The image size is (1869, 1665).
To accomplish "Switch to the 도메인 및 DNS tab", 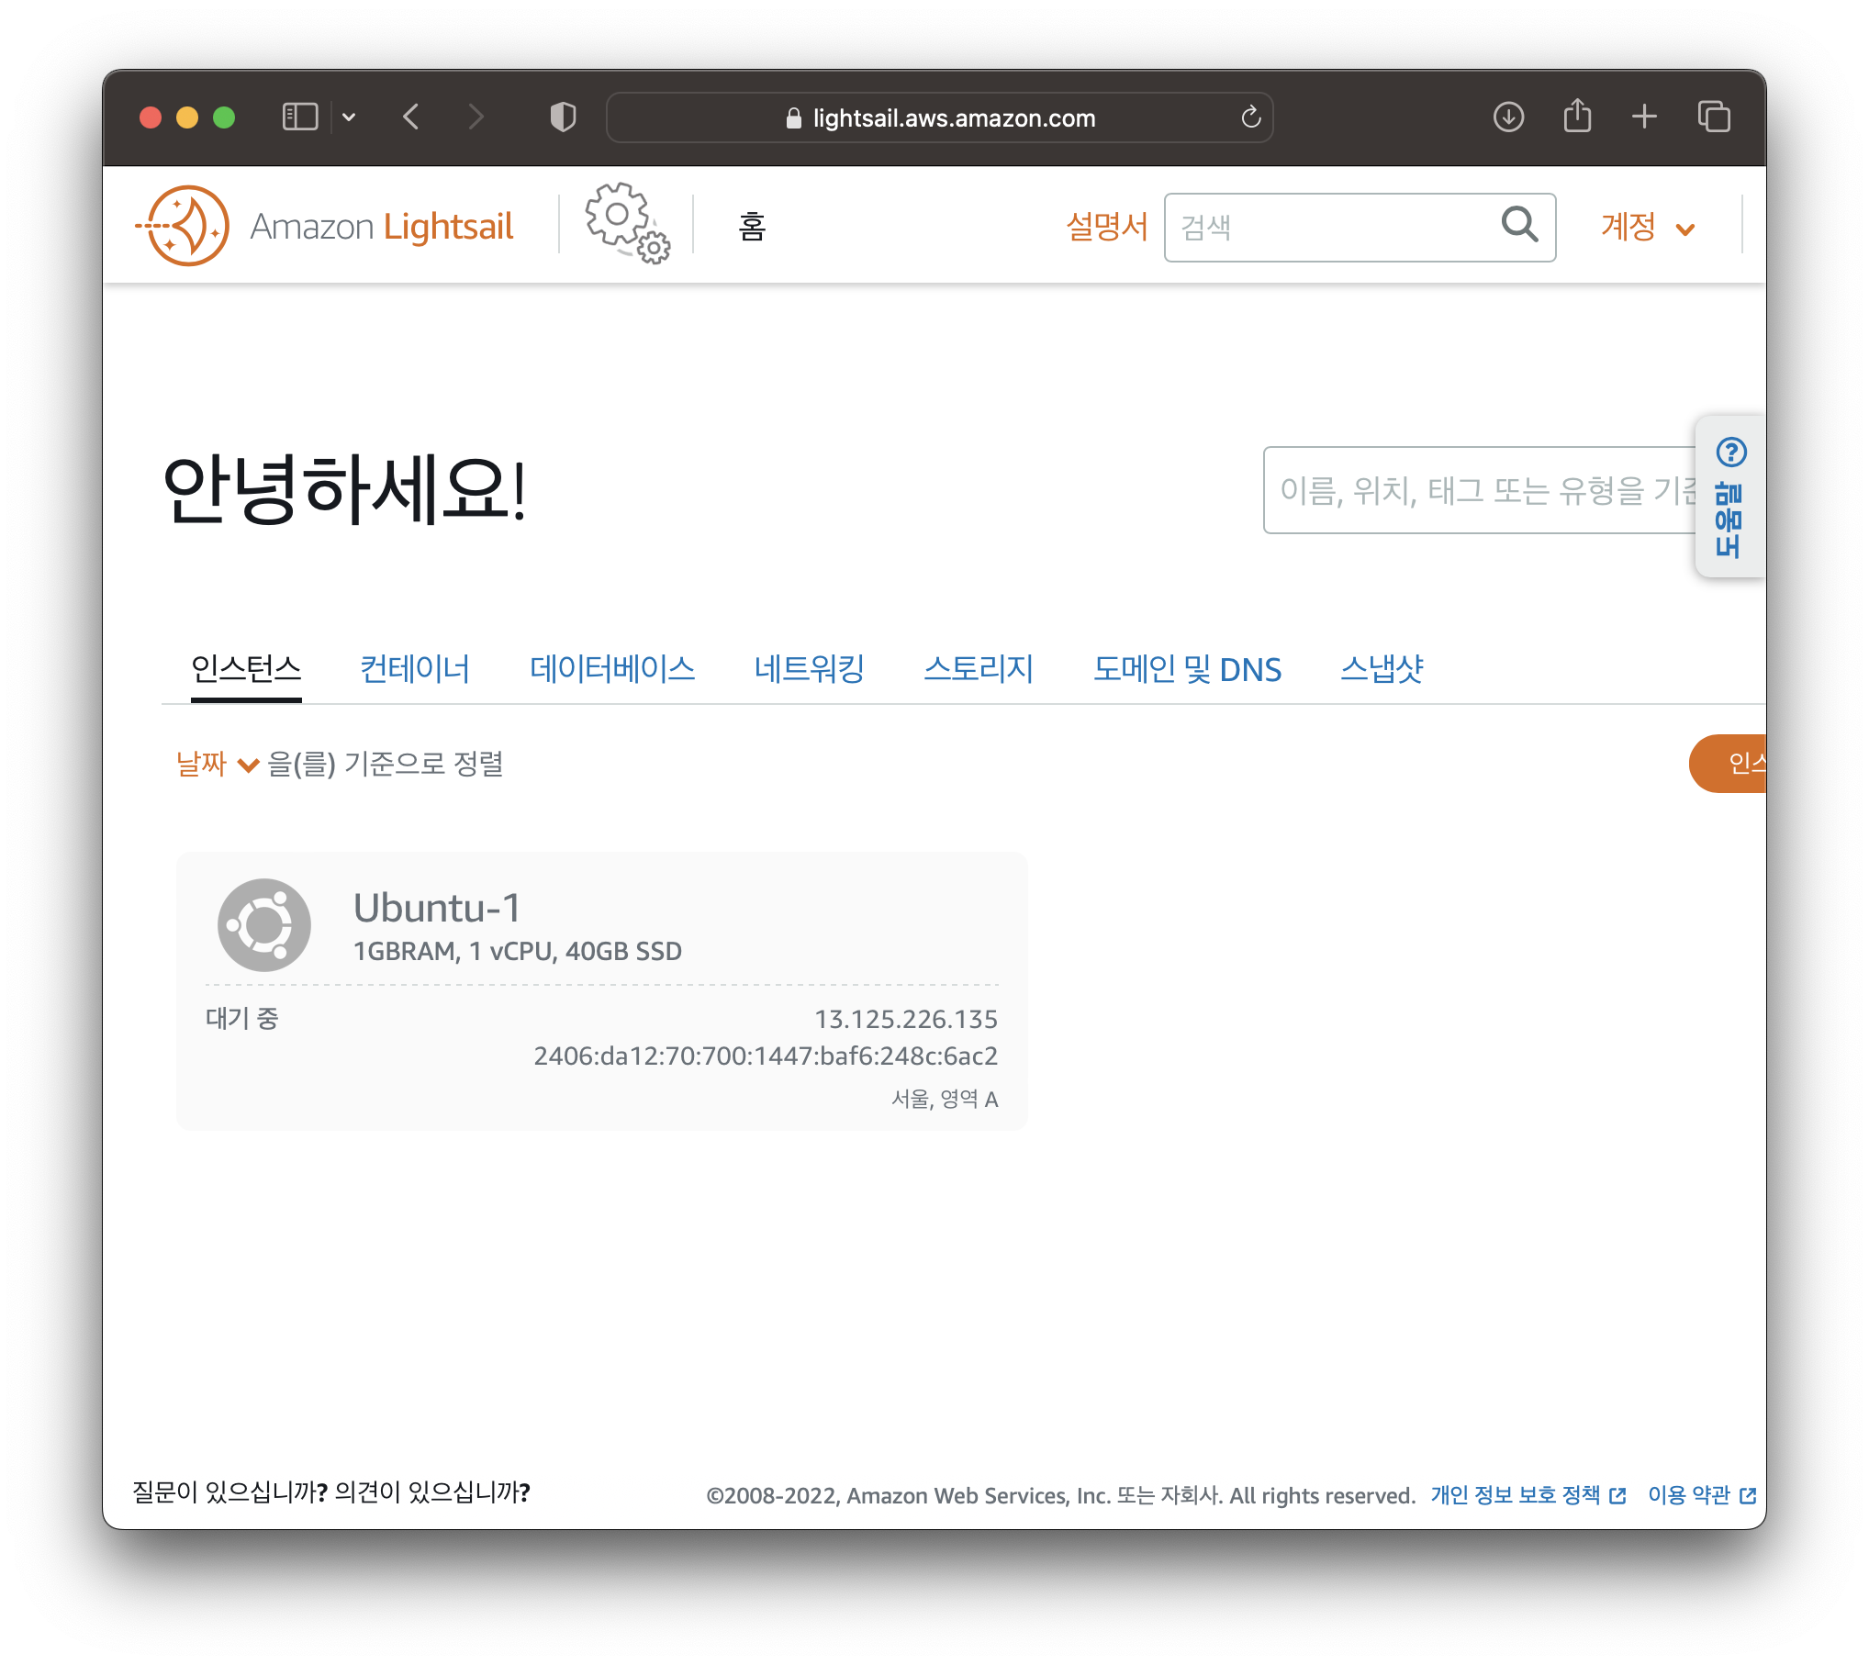I will point(1186,669).
